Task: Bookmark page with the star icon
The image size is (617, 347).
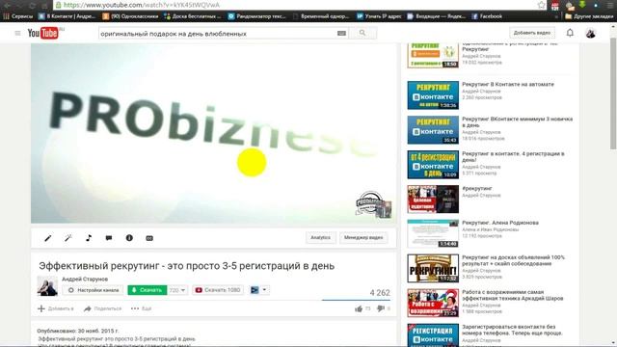Action: [x=542, y=5]
